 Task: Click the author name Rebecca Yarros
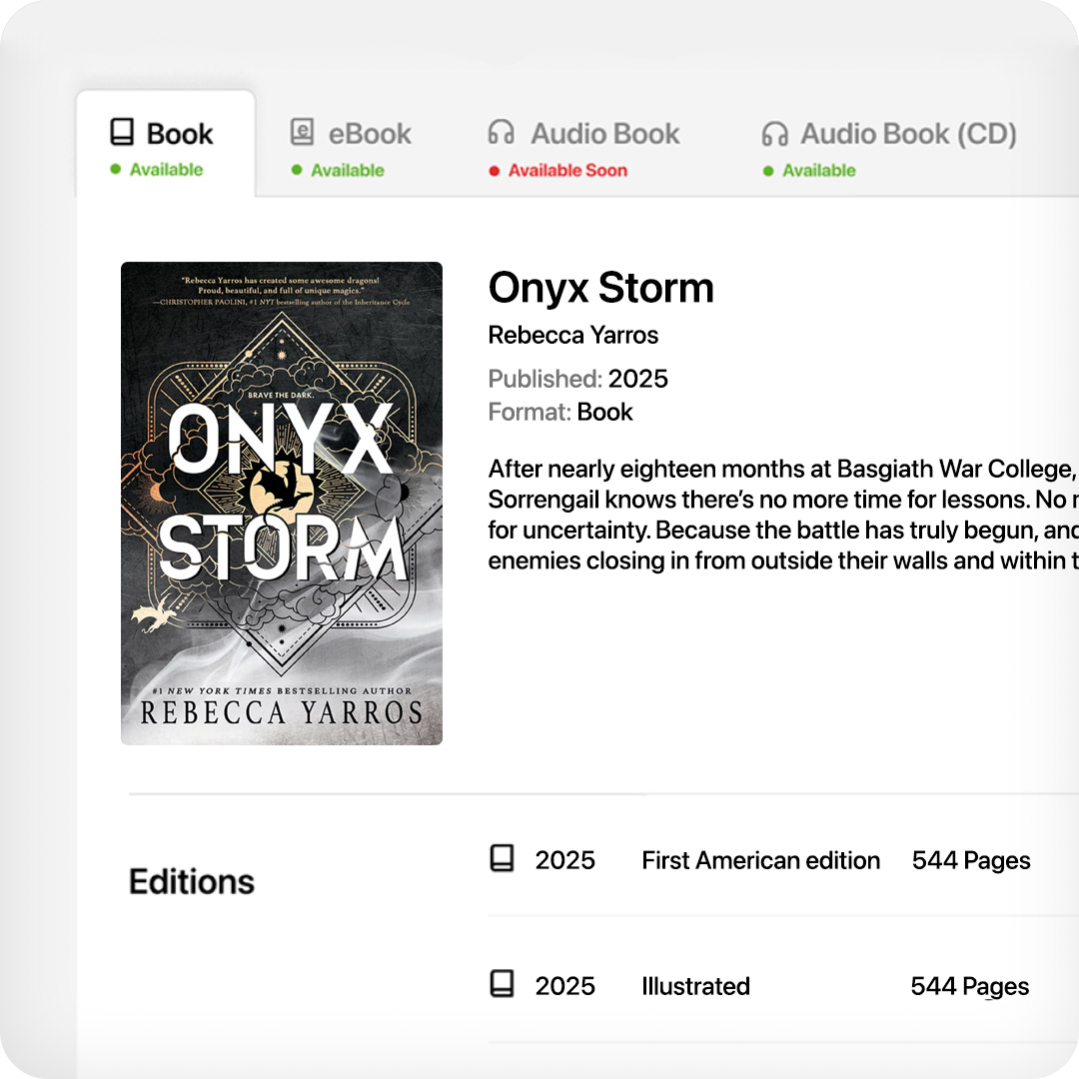(573, 335)
